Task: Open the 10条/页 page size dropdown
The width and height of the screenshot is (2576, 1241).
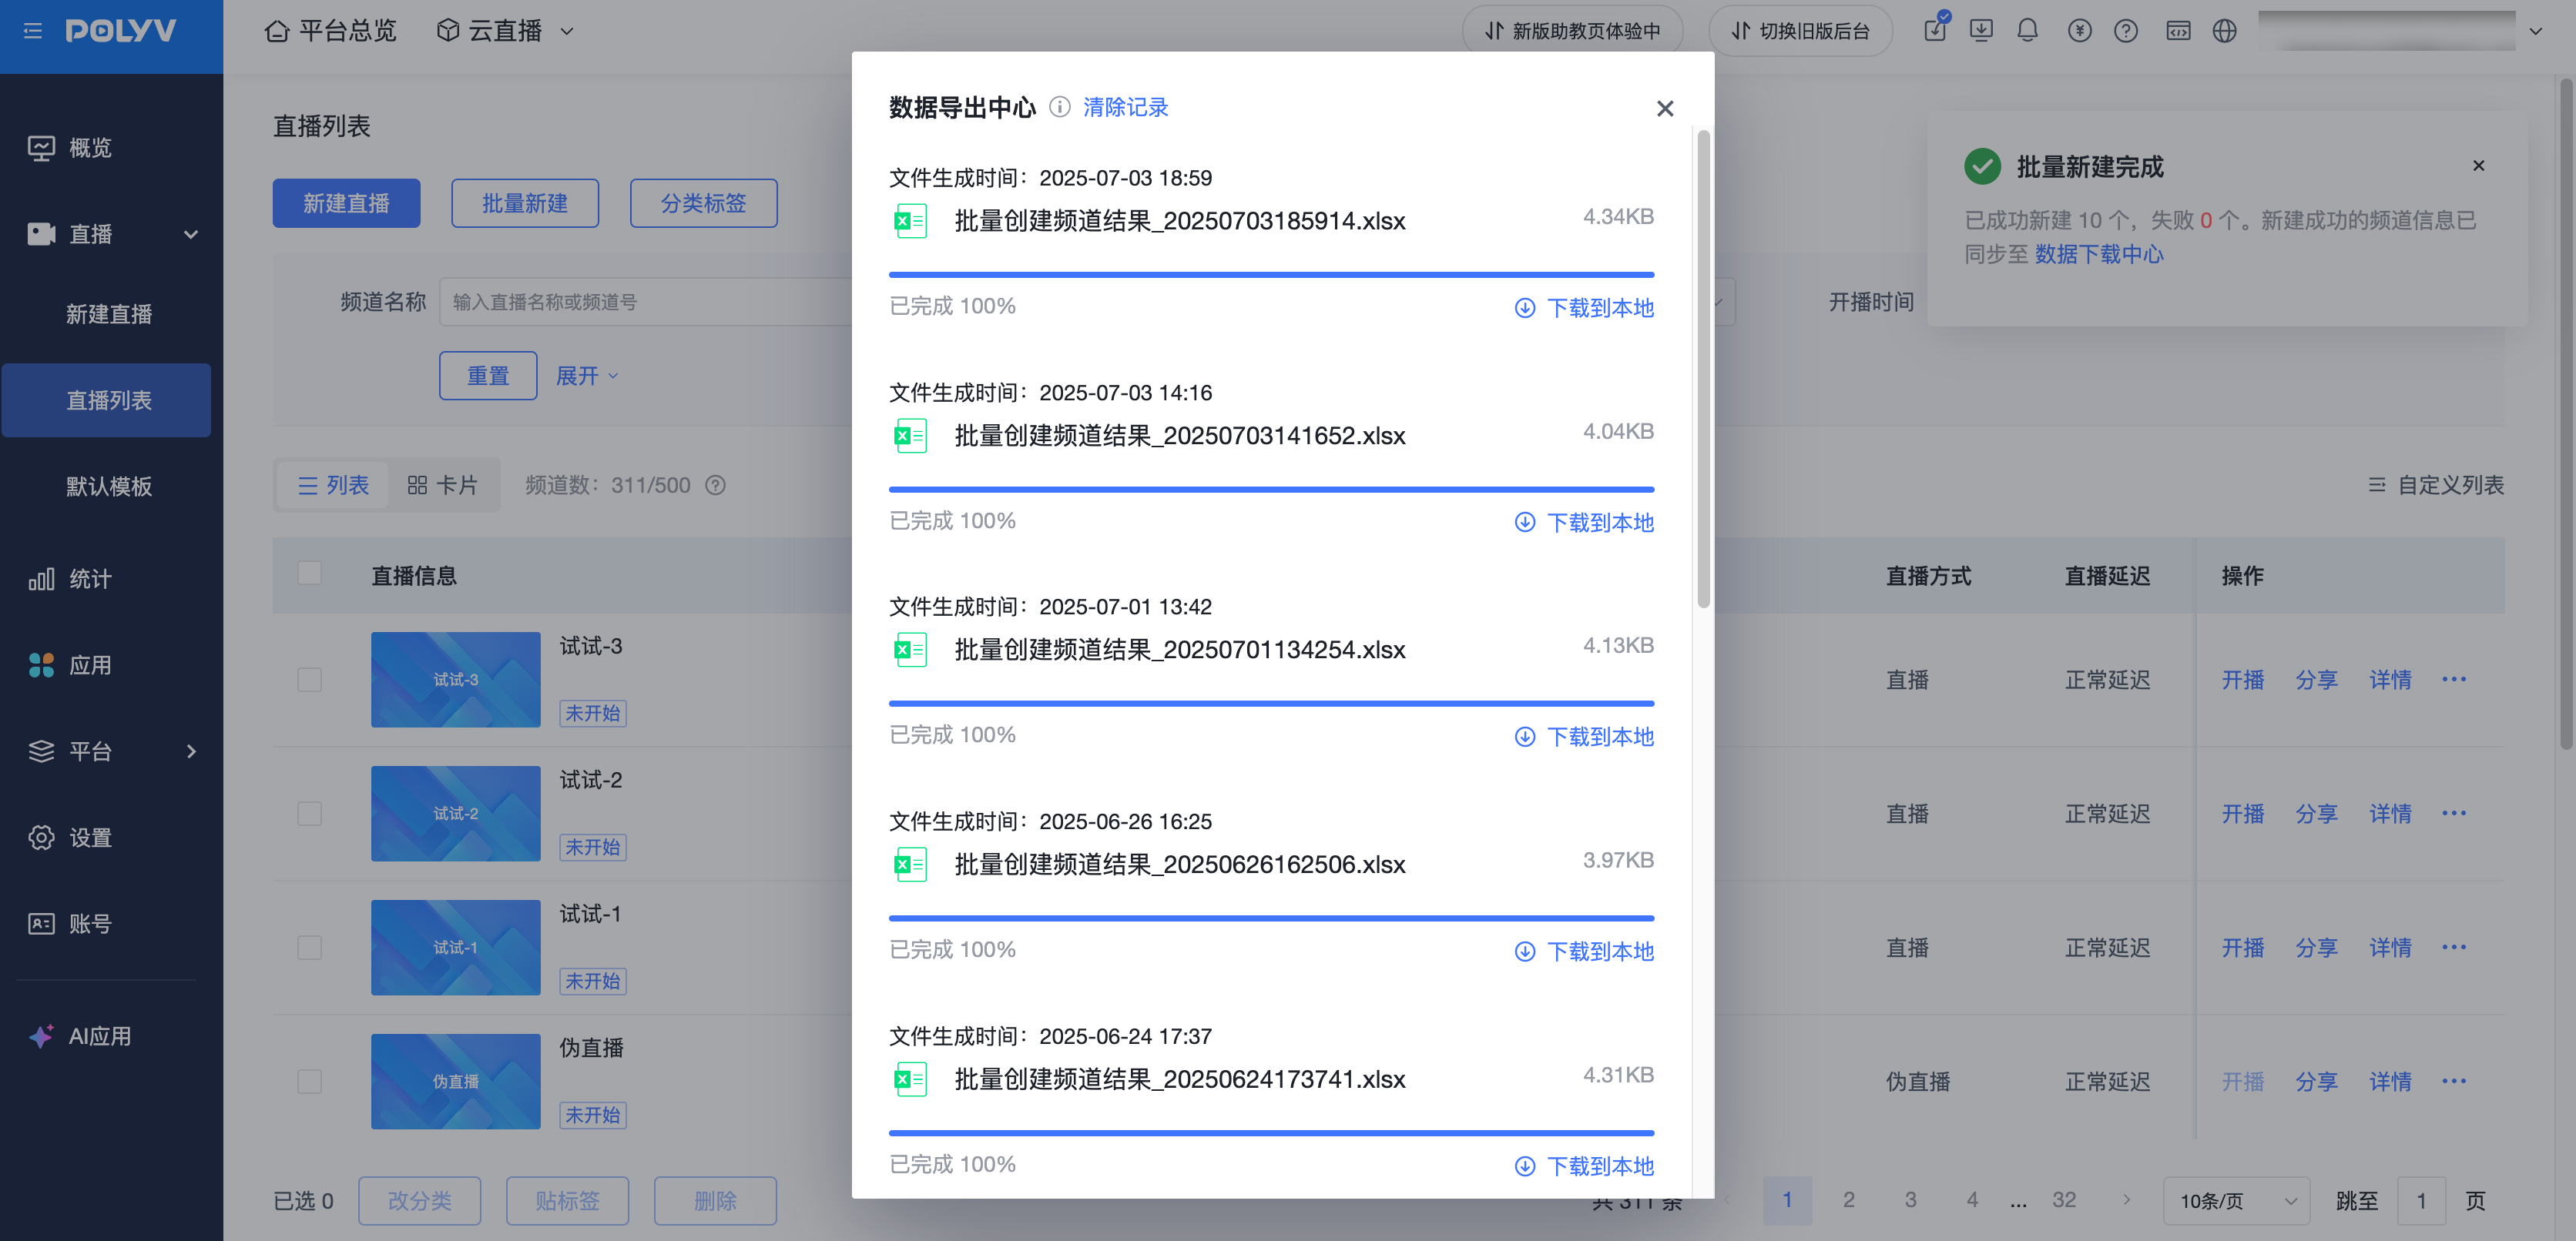Action: [x=2236, y=1201]
